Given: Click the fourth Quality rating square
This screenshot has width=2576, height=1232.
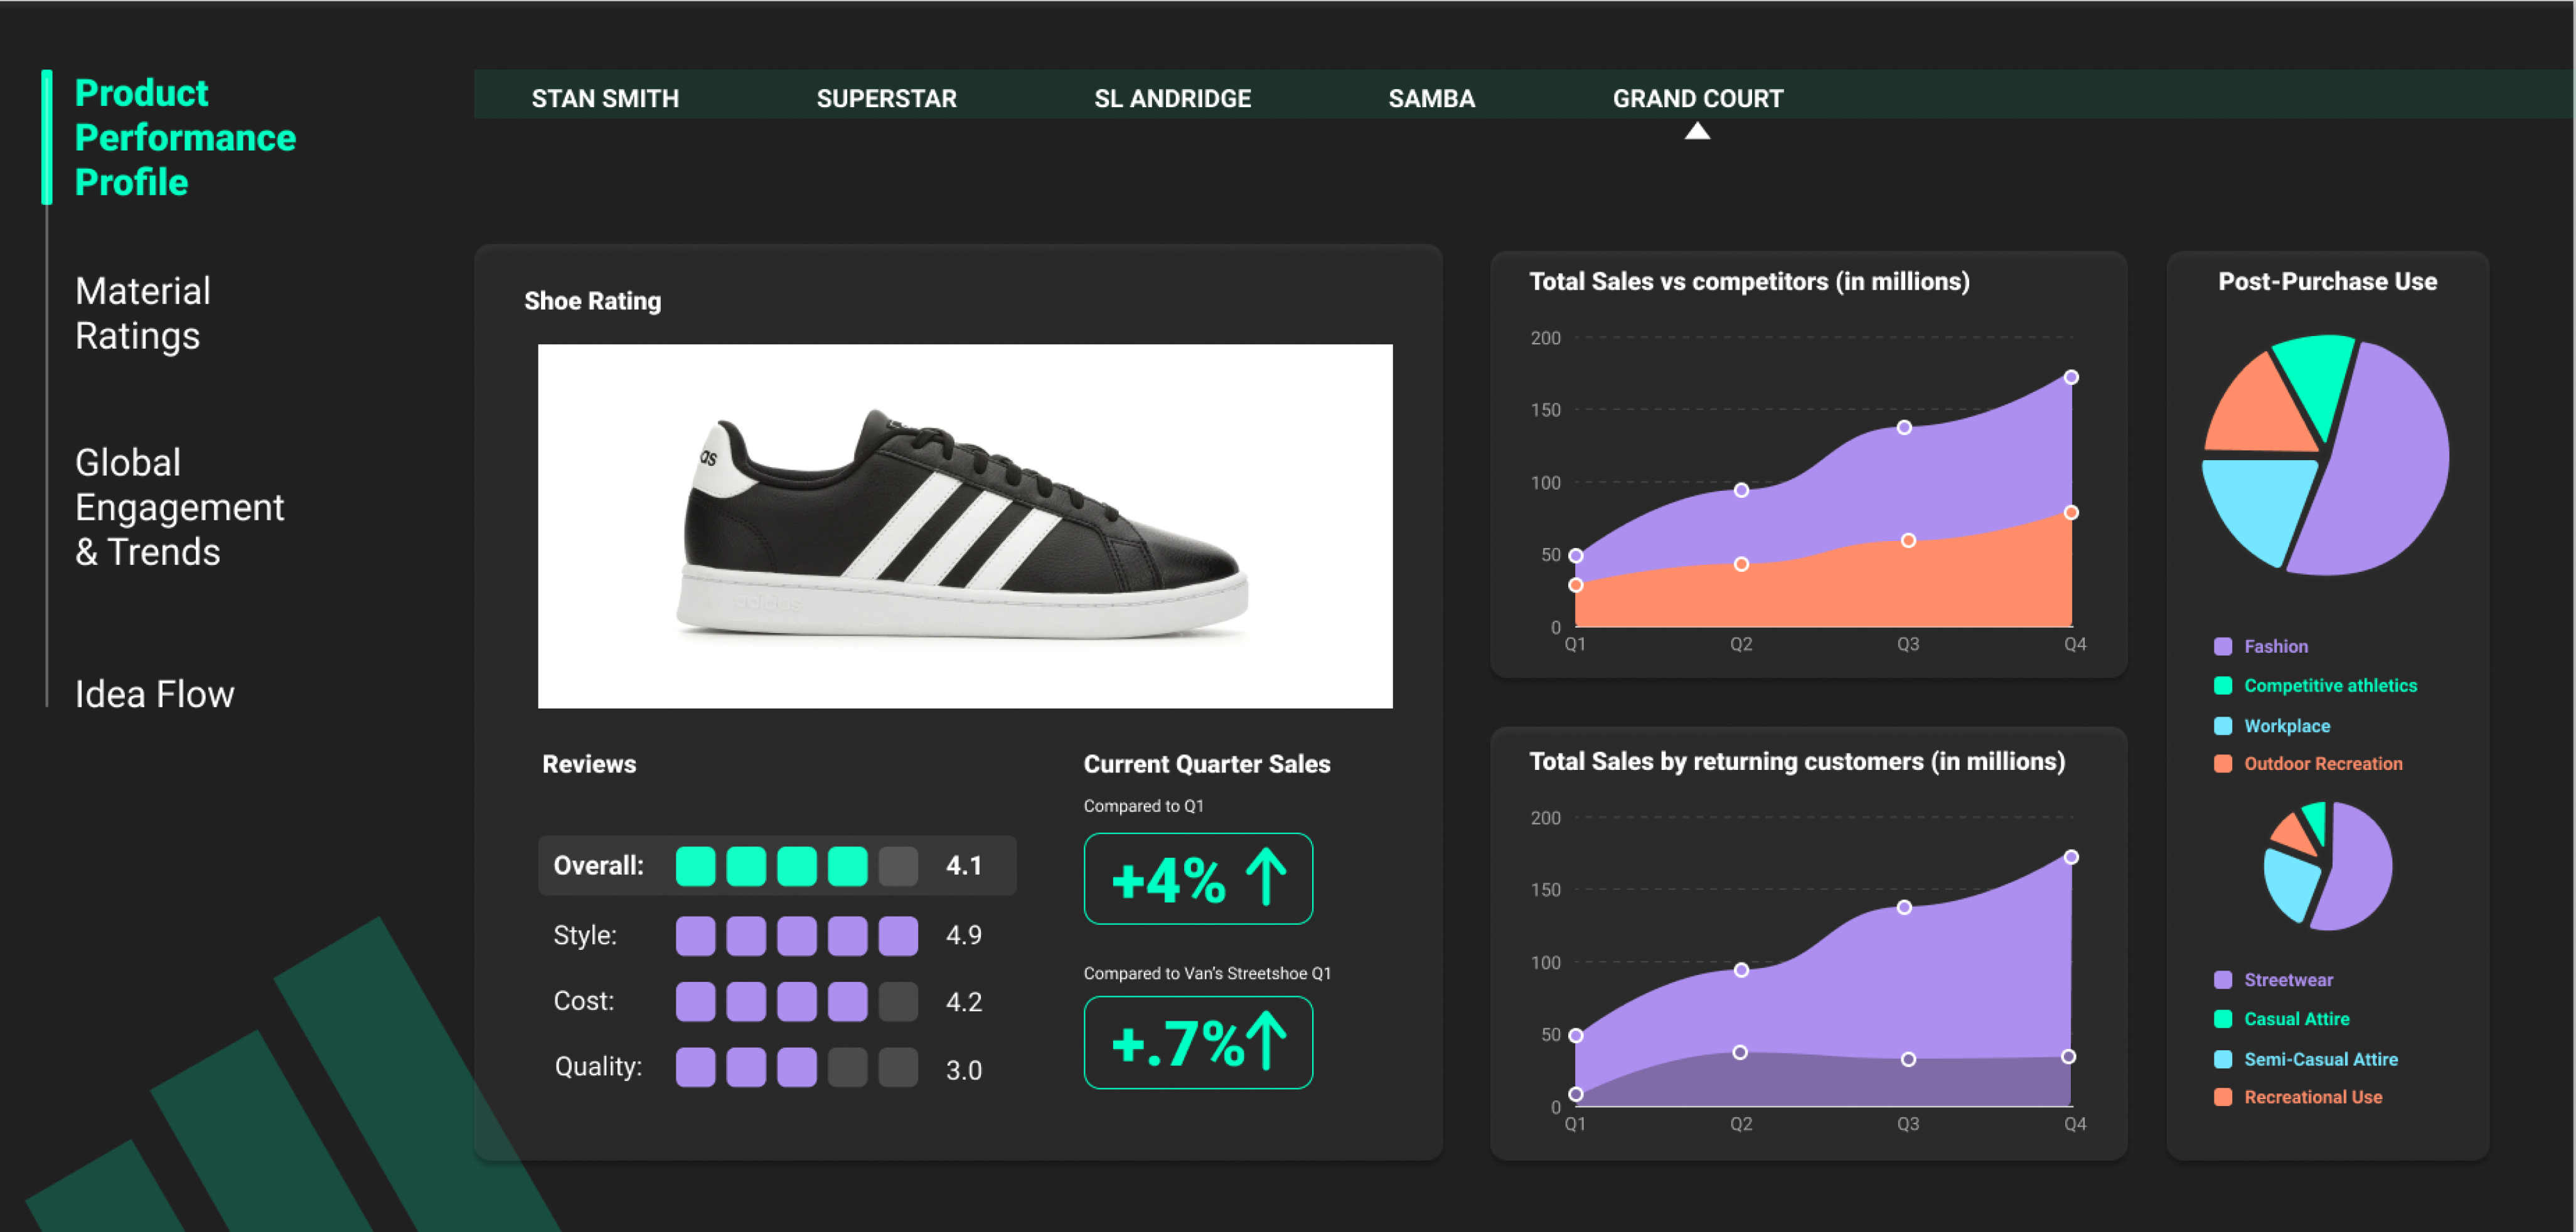Looking at the screenshot, I should click(847, 1067).
